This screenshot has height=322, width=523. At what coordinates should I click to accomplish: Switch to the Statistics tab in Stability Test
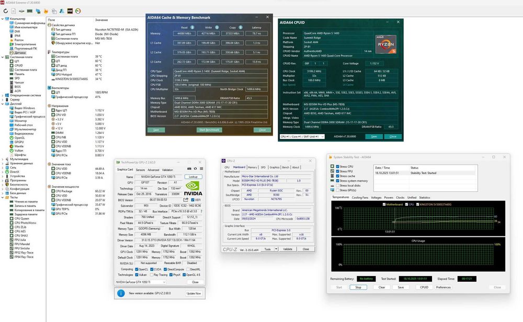point(425,198)
